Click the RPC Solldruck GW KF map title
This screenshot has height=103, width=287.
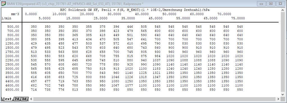coord(135,10)
